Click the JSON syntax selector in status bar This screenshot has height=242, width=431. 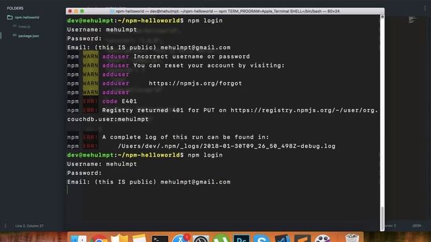coord(416,226)
